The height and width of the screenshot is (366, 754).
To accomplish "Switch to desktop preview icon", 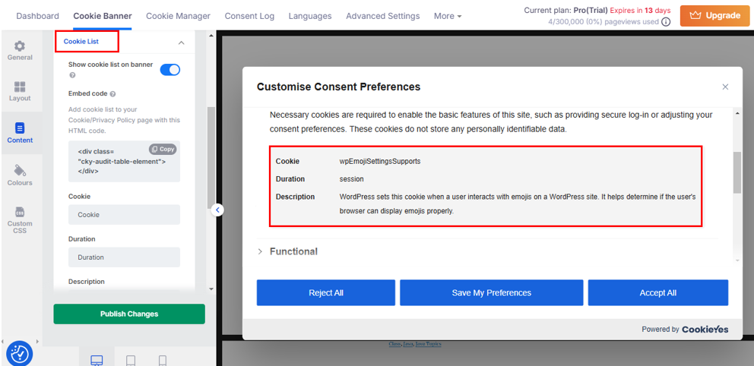I will pyautogui.click(x=97, y=361).
